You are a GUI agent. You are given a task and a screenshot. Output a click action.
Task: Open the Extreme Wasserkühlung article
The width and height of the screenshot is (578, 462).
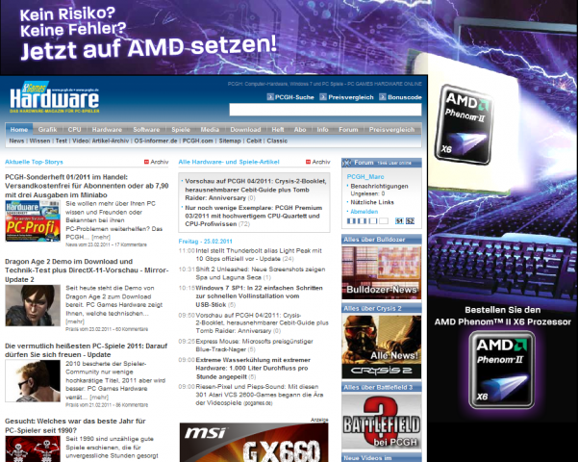tap(253, 369)
